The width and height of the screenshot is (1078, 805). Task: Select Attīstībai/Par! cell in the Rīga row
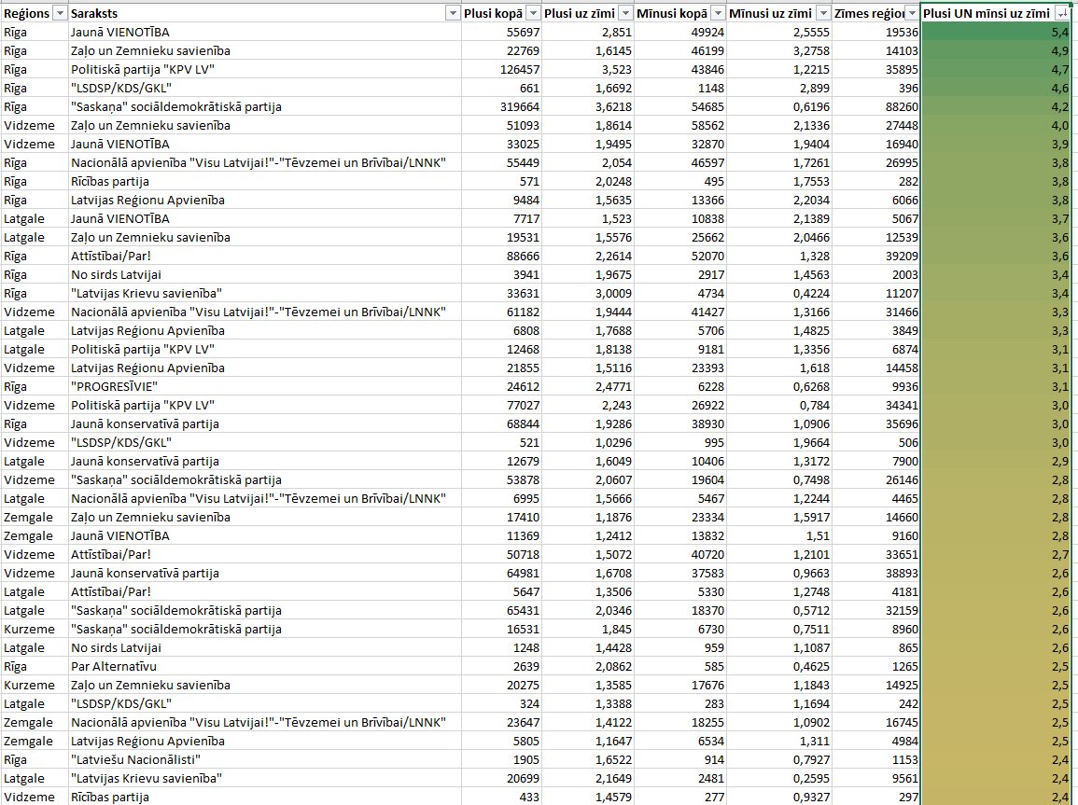pyautogui.click(x=265, y=256)
